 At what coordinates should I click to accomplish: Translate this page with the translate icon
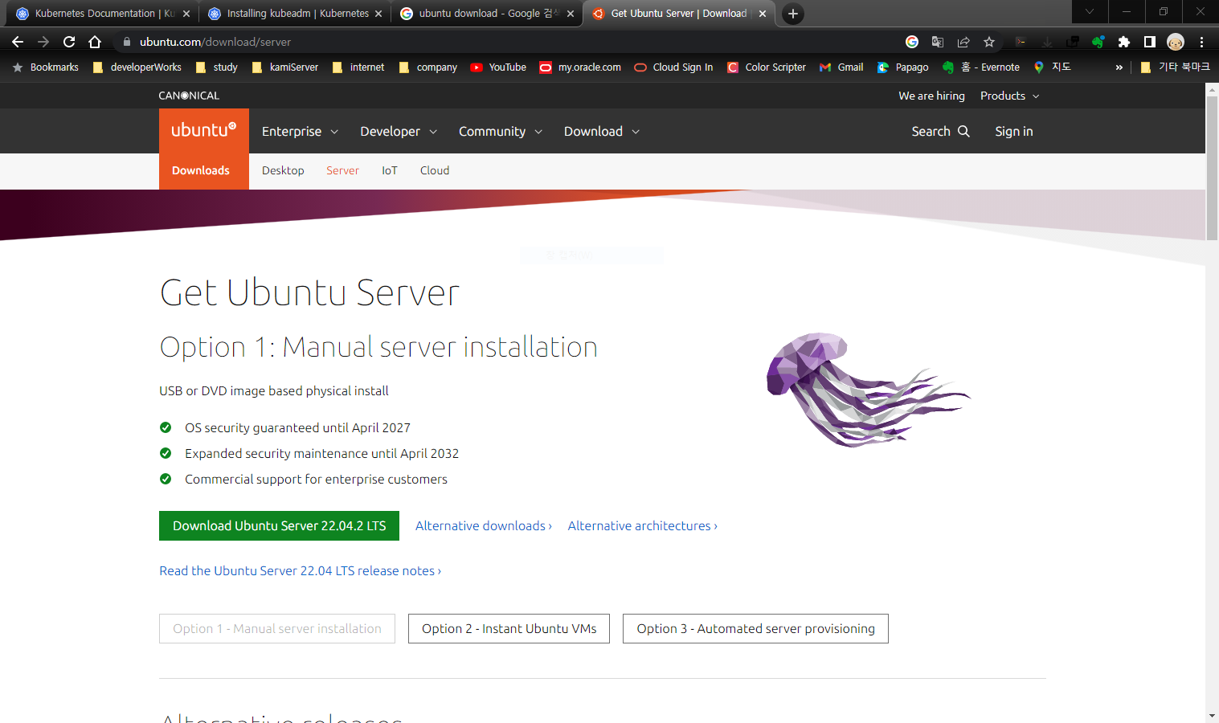point(938,42)
